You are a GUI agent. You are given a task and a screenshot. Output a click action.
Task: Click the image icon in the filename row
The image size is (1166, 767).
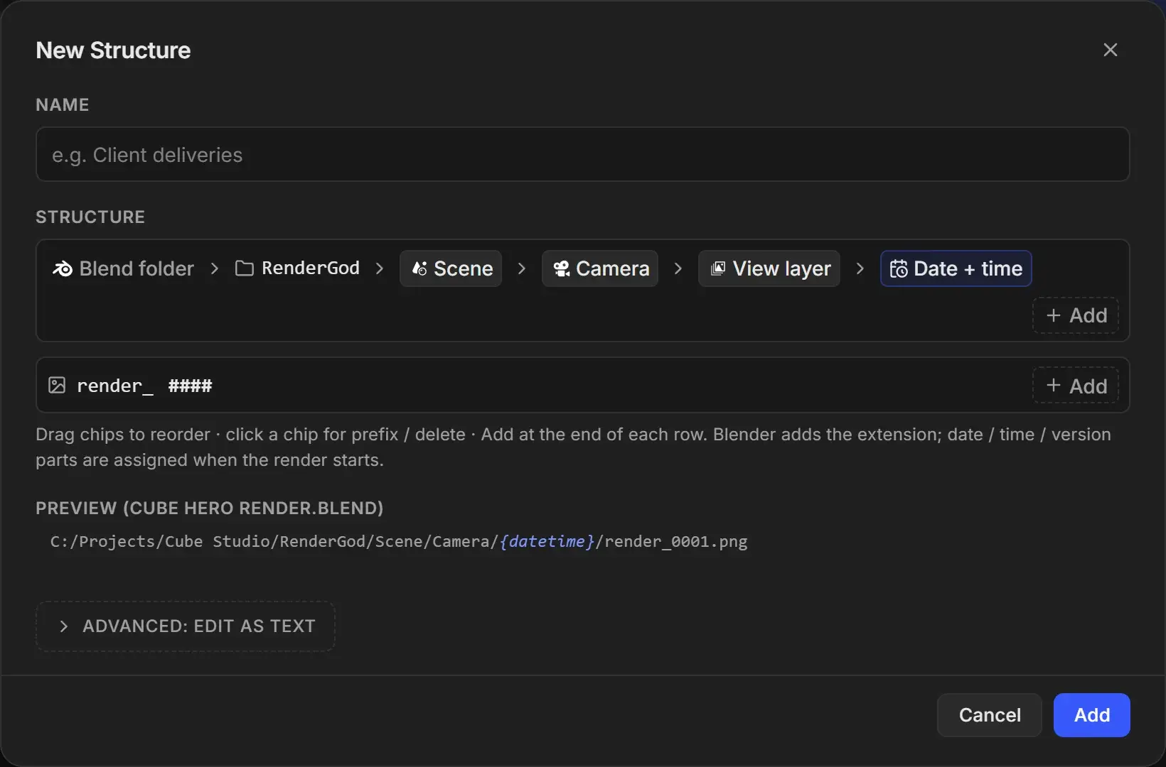(57, 385)
